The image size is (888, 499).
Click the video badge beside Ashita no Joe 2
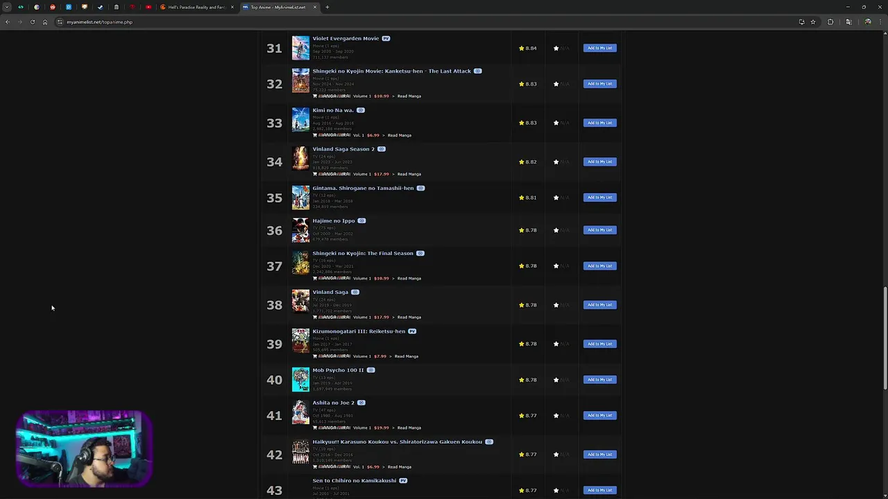(361, 403)
